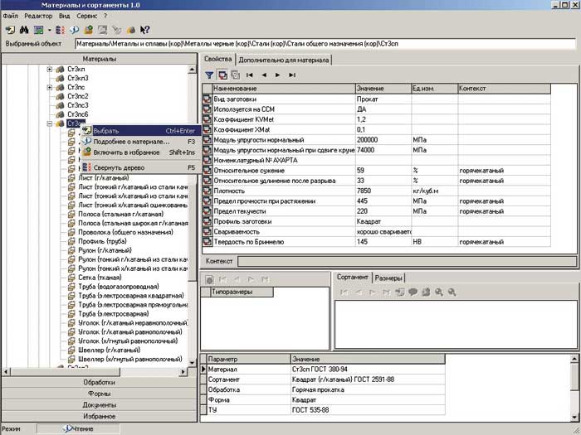Select Ст3кп3 in the materials tree

coord(78,78)
